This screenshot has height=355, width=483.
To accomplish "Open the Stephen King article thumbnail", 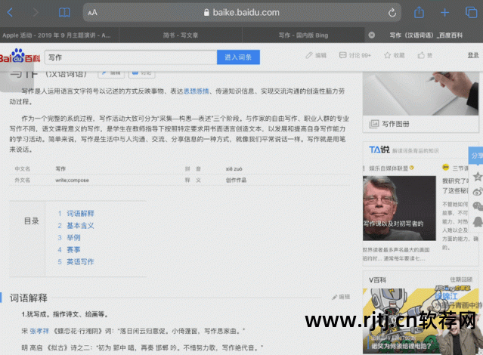I will [399, 208].
